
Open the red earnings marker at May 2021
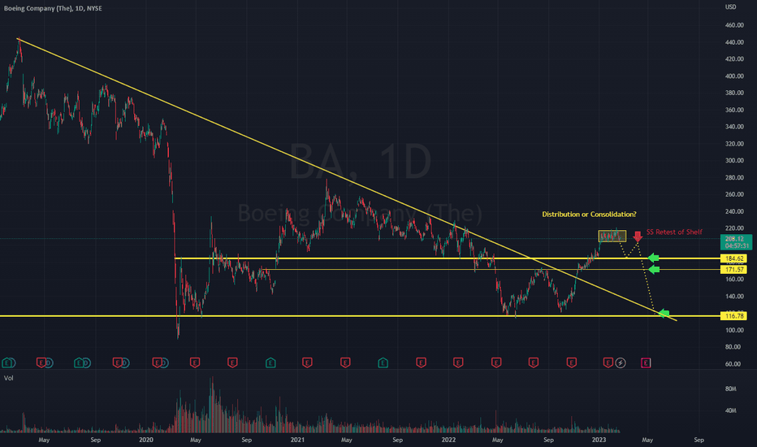pos(345,362)
